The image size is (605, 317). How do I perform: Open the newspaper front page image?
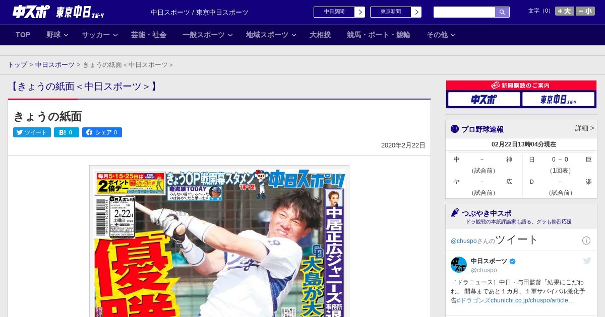[x=219, y=241]
